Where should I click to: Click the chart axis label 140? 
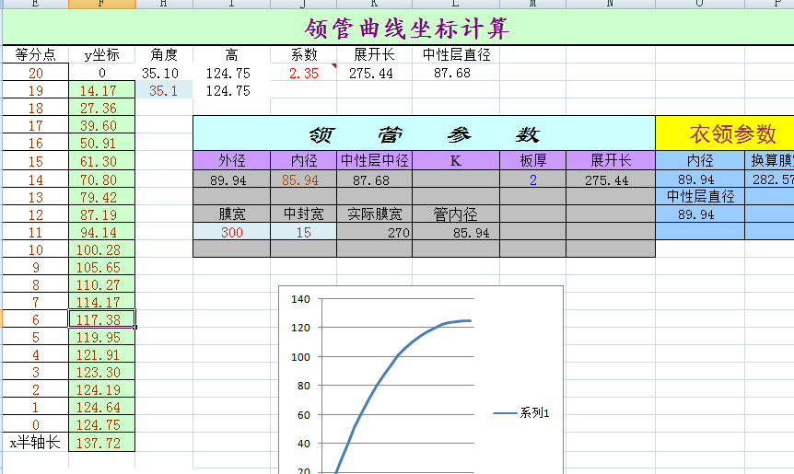301,299
